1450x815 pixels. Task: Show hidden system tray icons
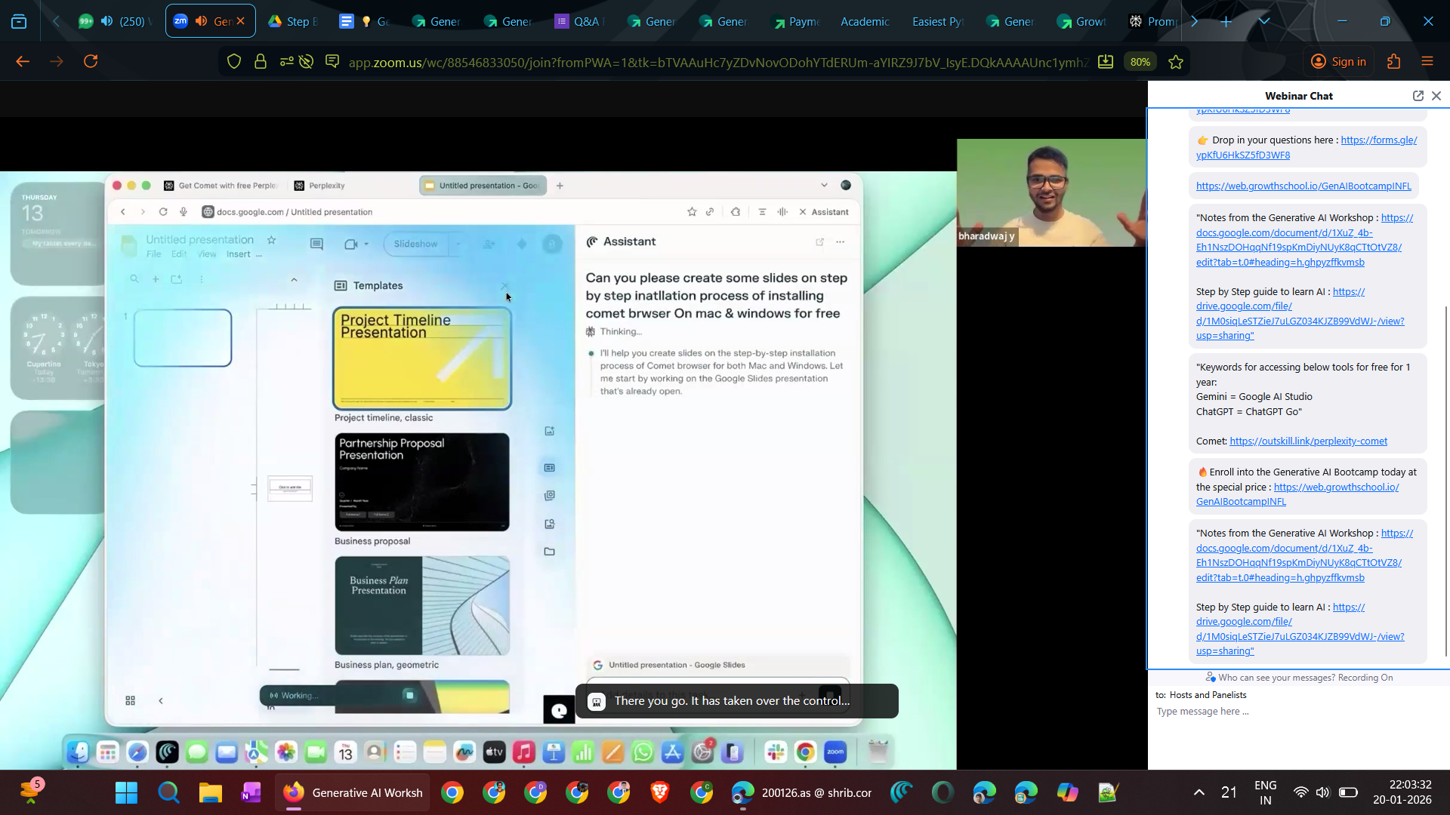coord(1199,793)
